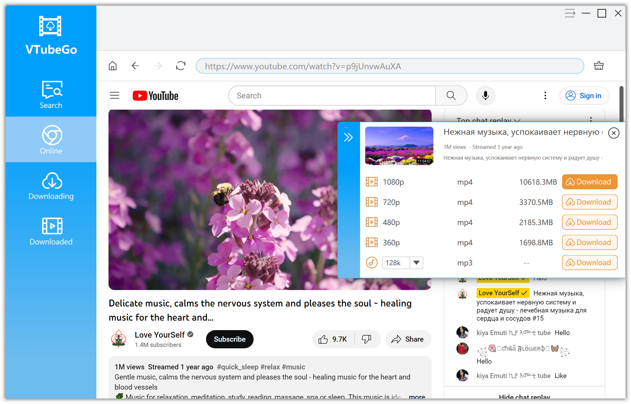The height and width of the screenshot is (404, 631).
Task: Expand description with the more link
Action: pyautogui.click(x=417, y=396)
